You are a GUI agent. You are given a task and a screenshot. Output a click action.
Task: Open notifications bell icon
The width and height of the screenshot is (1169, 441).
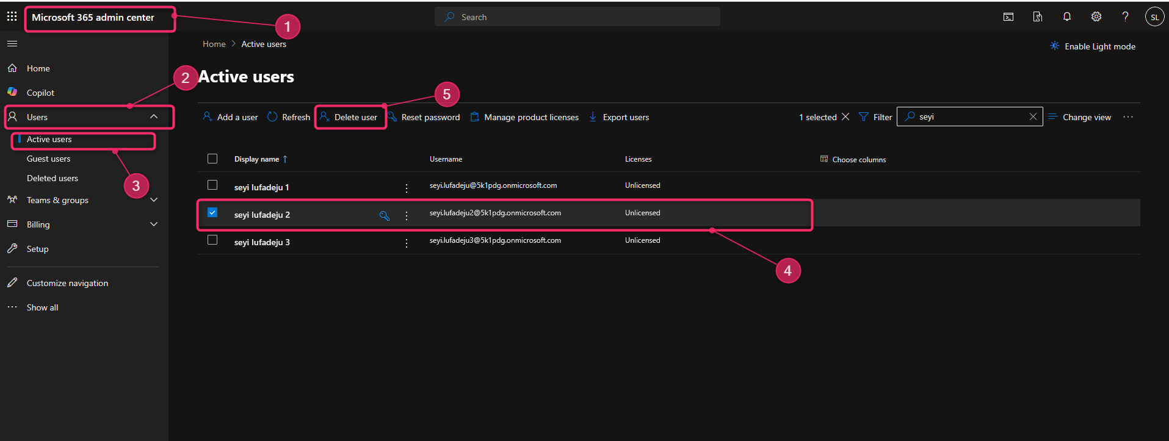[1067, 17]
